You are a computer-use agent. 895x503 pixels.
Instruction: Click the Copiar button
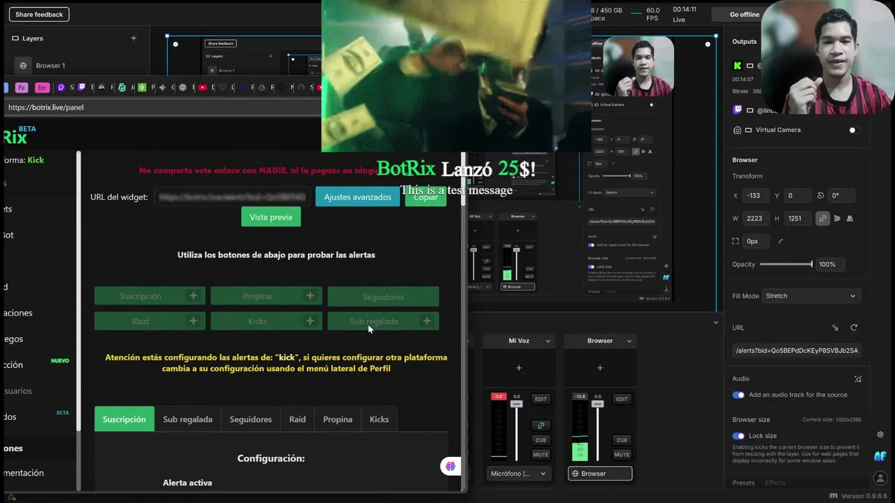(425, 197)
